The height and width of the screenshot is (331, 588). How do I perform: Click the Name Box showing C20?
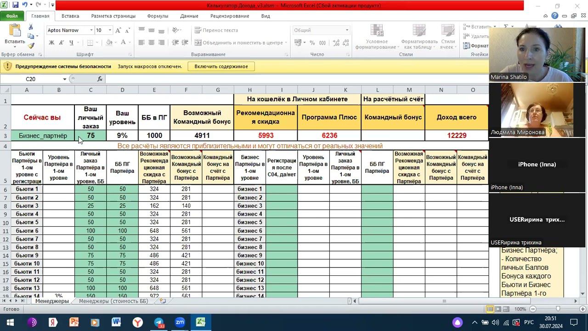(31, 79)
